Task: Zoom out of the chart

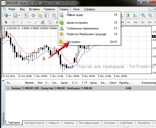Action: (x=150, y=15)
